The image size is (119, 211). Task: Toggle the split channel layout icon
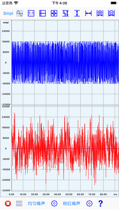coord(42,13)
